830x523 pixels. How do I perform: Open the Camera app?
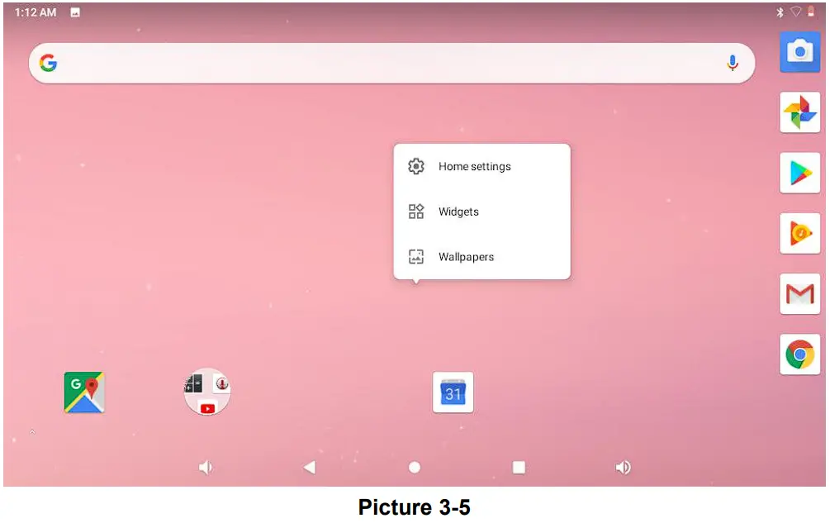pos(799,52)
